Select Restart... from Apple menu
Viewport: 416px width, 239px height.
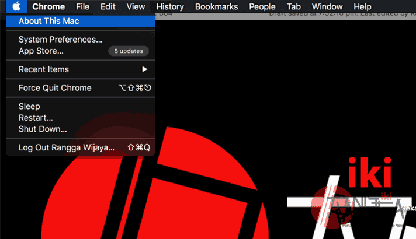click(81, 118)
